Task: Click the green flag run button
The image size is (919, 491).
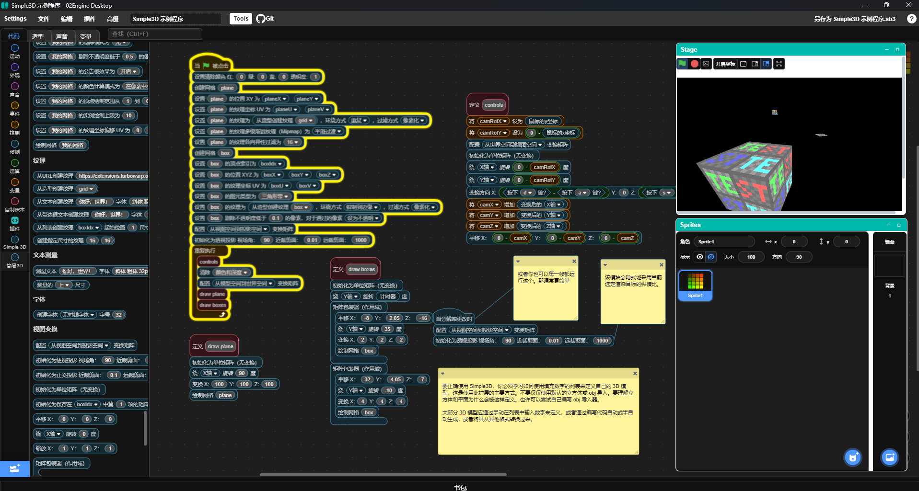Action: pyautogui.click(x=682, y=64)
